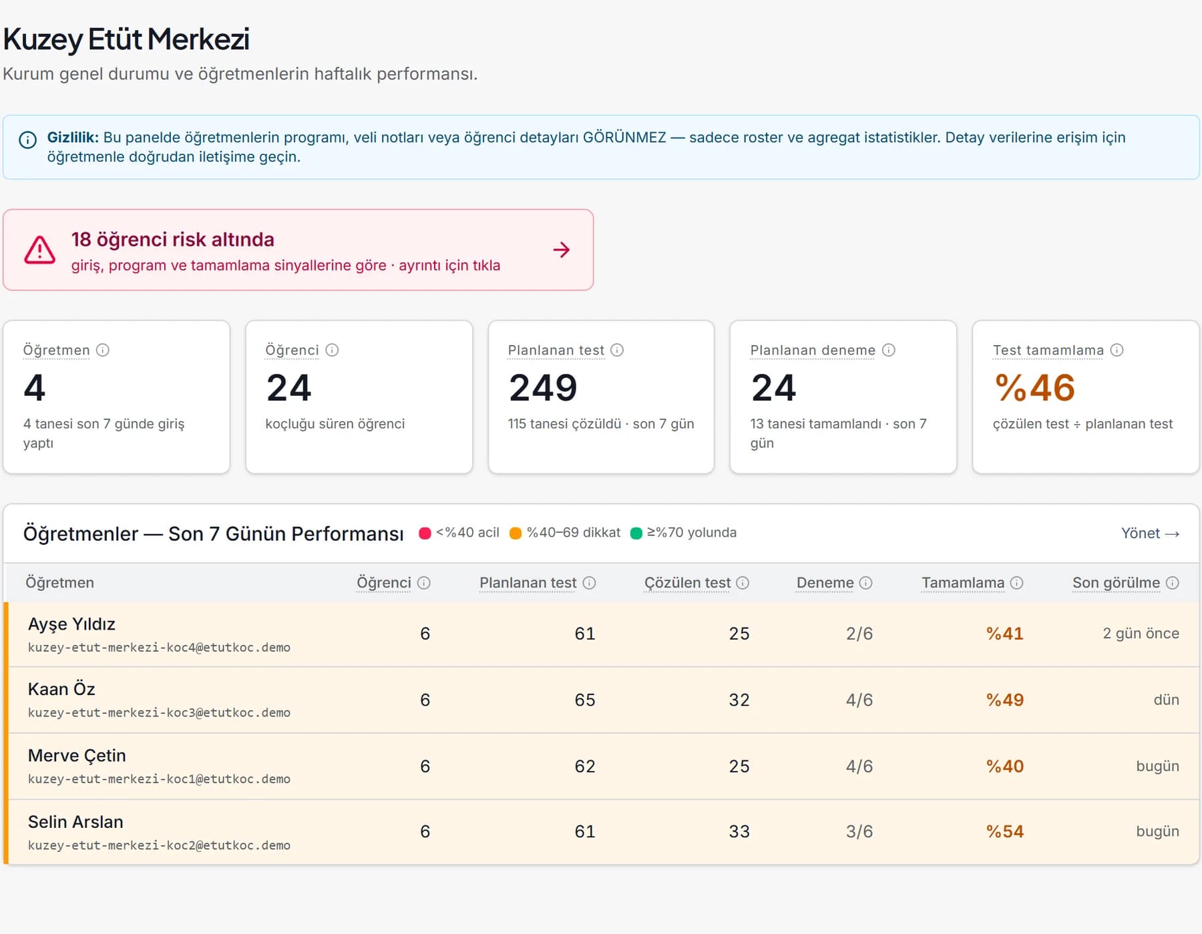Click the %46 test completion stat value

click(x=1034, y=388)
